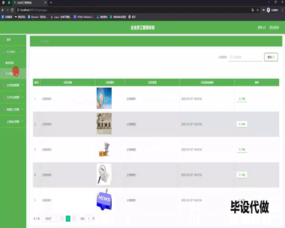Go to the previous page arrow
Image resolution: width=285 pixels, height=228 pixels.
62,219
